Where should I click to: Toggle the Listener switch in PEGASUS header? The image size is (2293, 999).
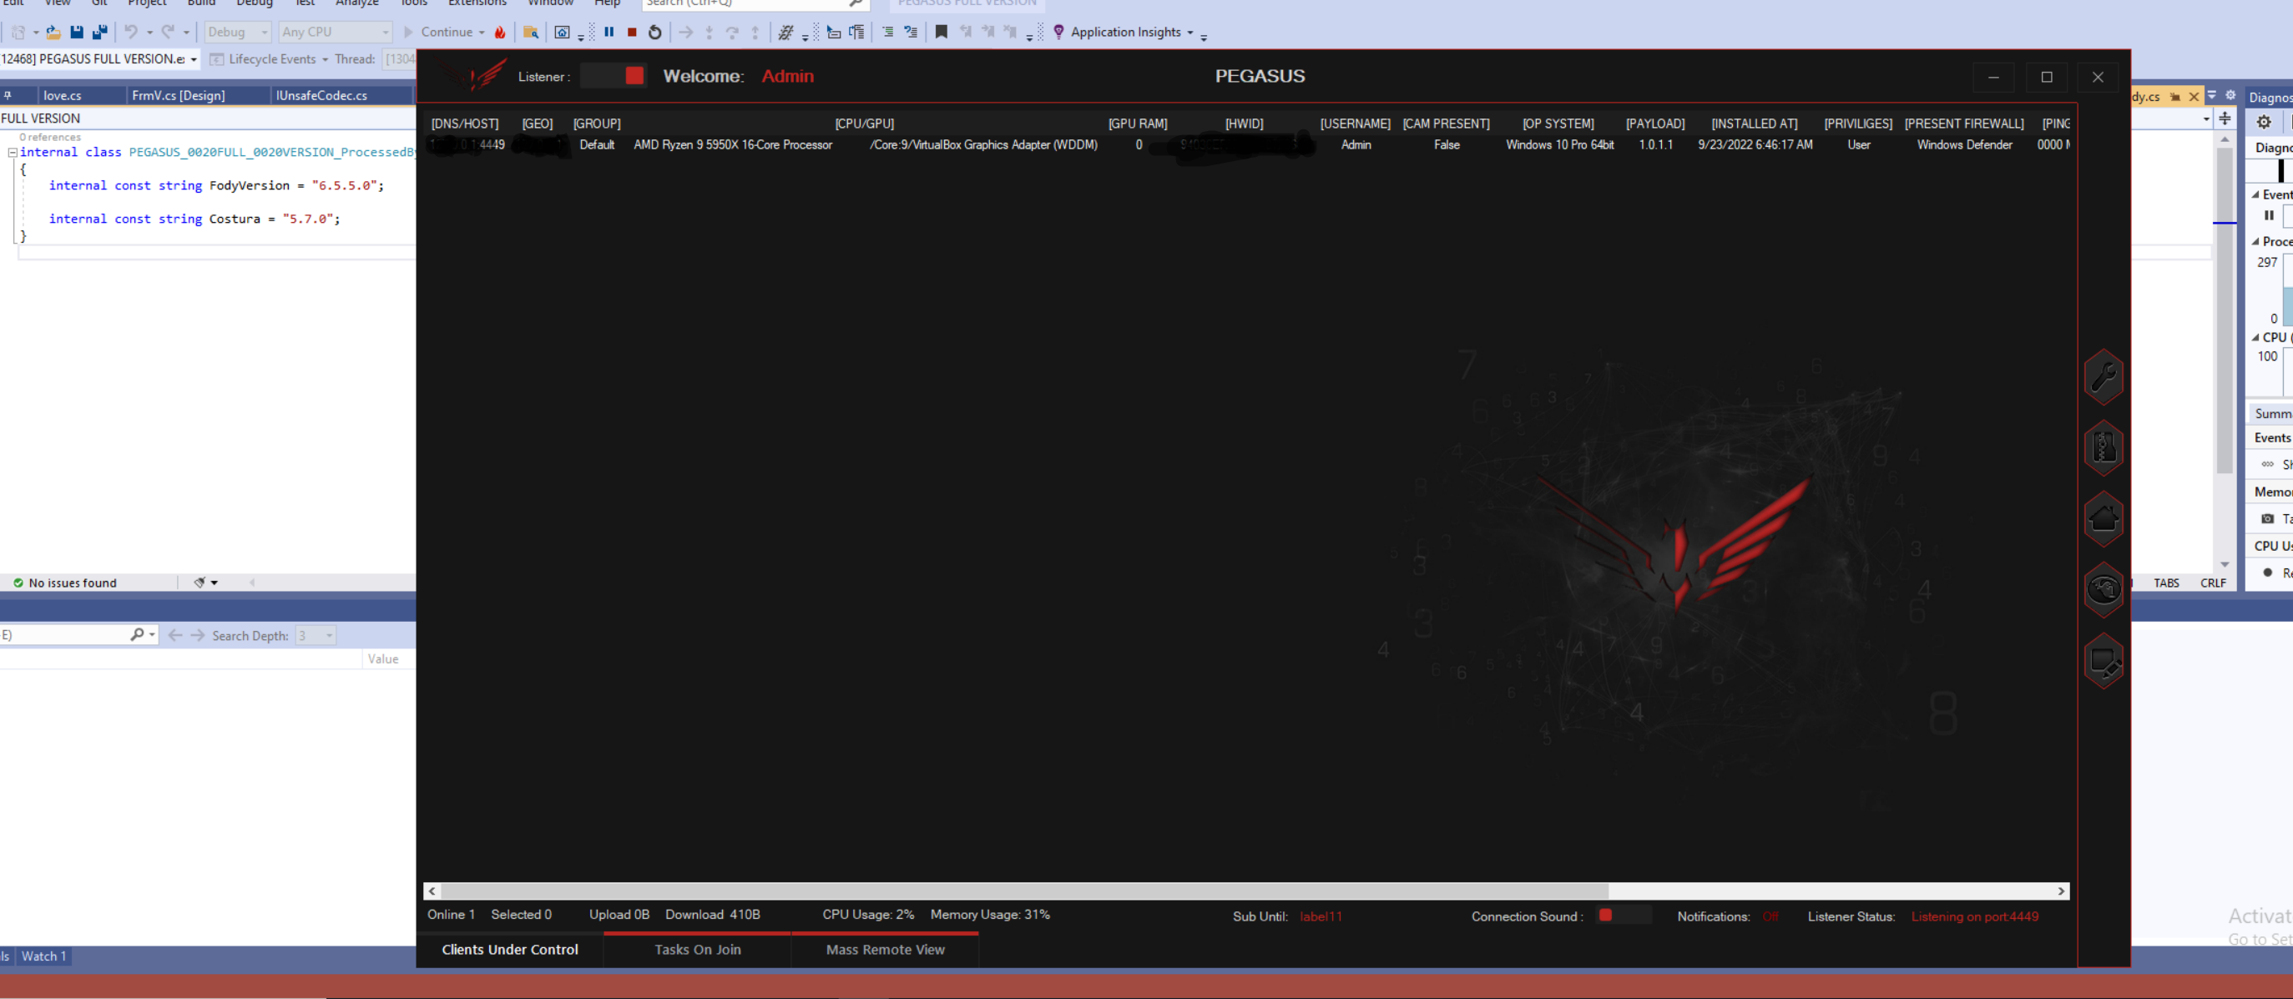pos(614,76)
